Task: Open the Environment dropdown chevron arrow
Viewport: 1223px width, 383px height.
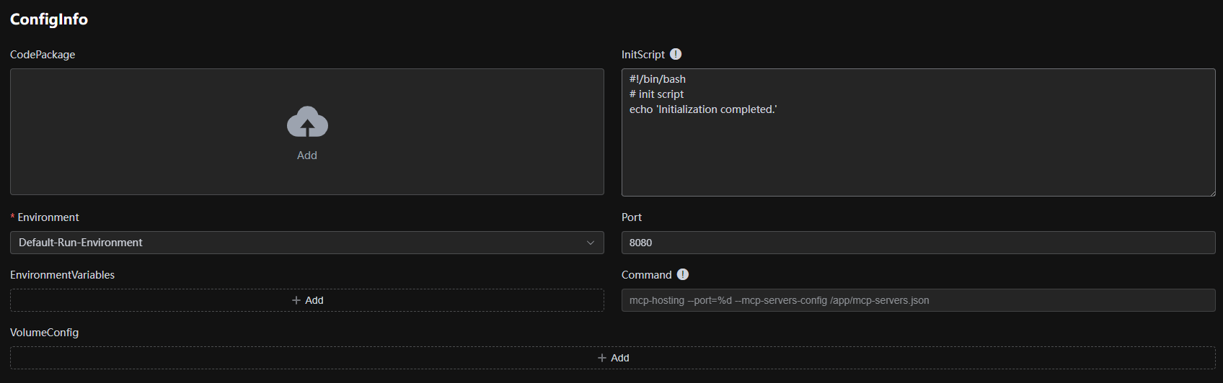Action: click(591, 243)
